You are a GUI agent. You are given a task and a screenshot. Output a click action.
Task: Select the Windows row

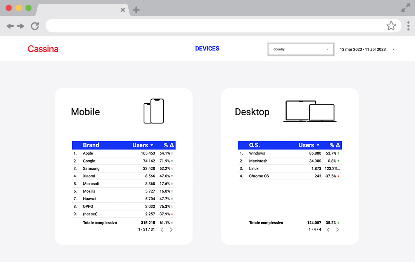click(x=290, y=153)
